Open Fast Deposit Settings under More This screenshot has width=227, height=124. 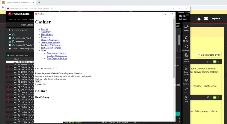click(57, 58)
